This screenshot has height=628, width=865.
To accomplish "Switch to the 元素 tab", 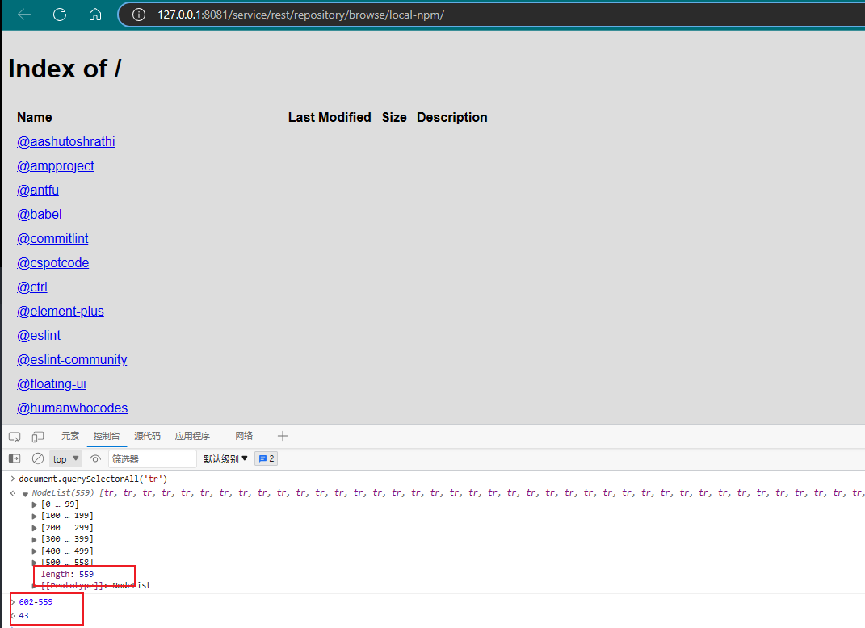I will [70, 436].
